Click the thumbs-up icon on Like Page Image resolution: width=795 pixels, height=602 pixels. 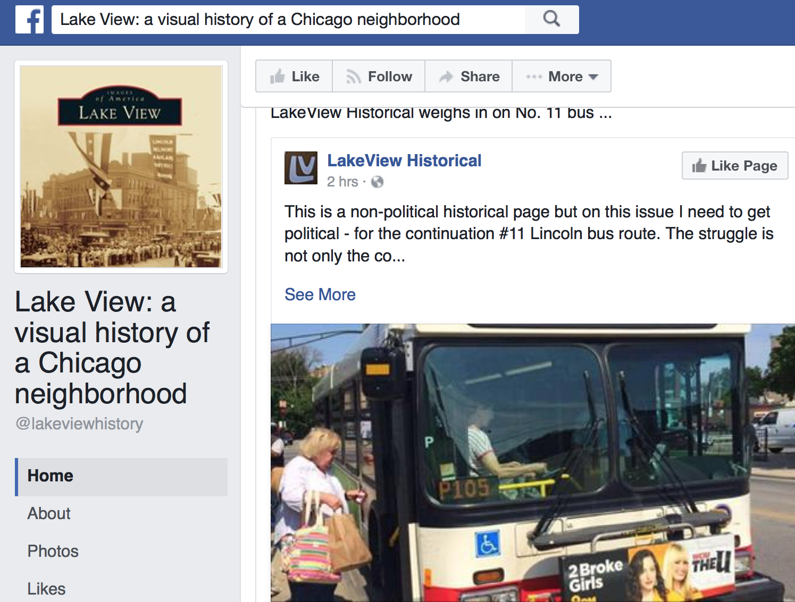[x=699, y=166]
